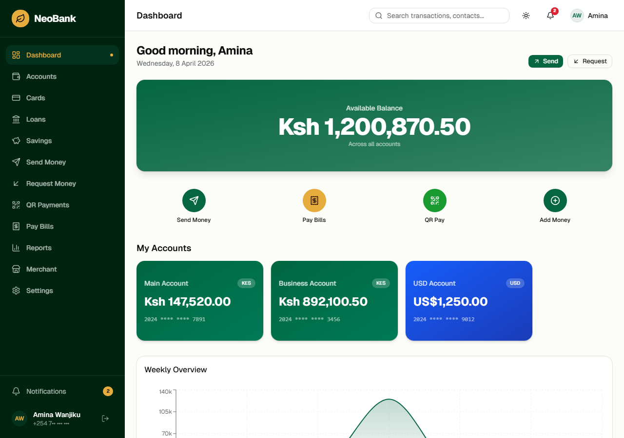Click the card number ending 9012
This screenshot has height=438, width=624.
tap(444, 319)
